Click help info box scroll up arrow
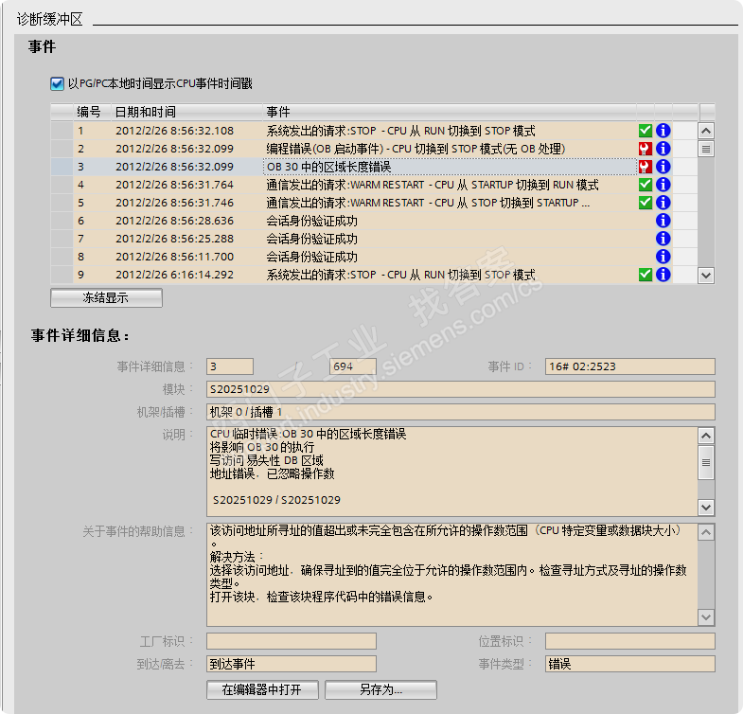The height and width of the screenshot is (714, 743). point(706,532)
